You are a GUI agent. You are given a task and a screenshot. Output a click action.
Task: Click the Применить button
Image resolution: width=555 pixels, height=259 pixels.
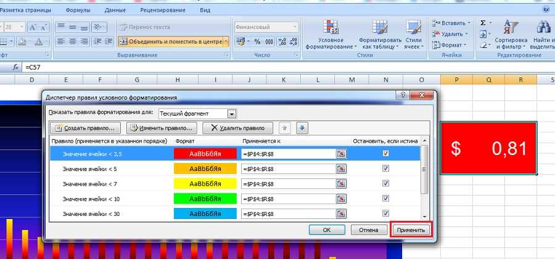411,229
